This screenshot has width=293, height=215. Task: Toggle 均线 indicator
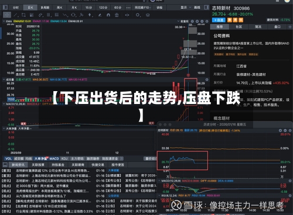point(29,159)
